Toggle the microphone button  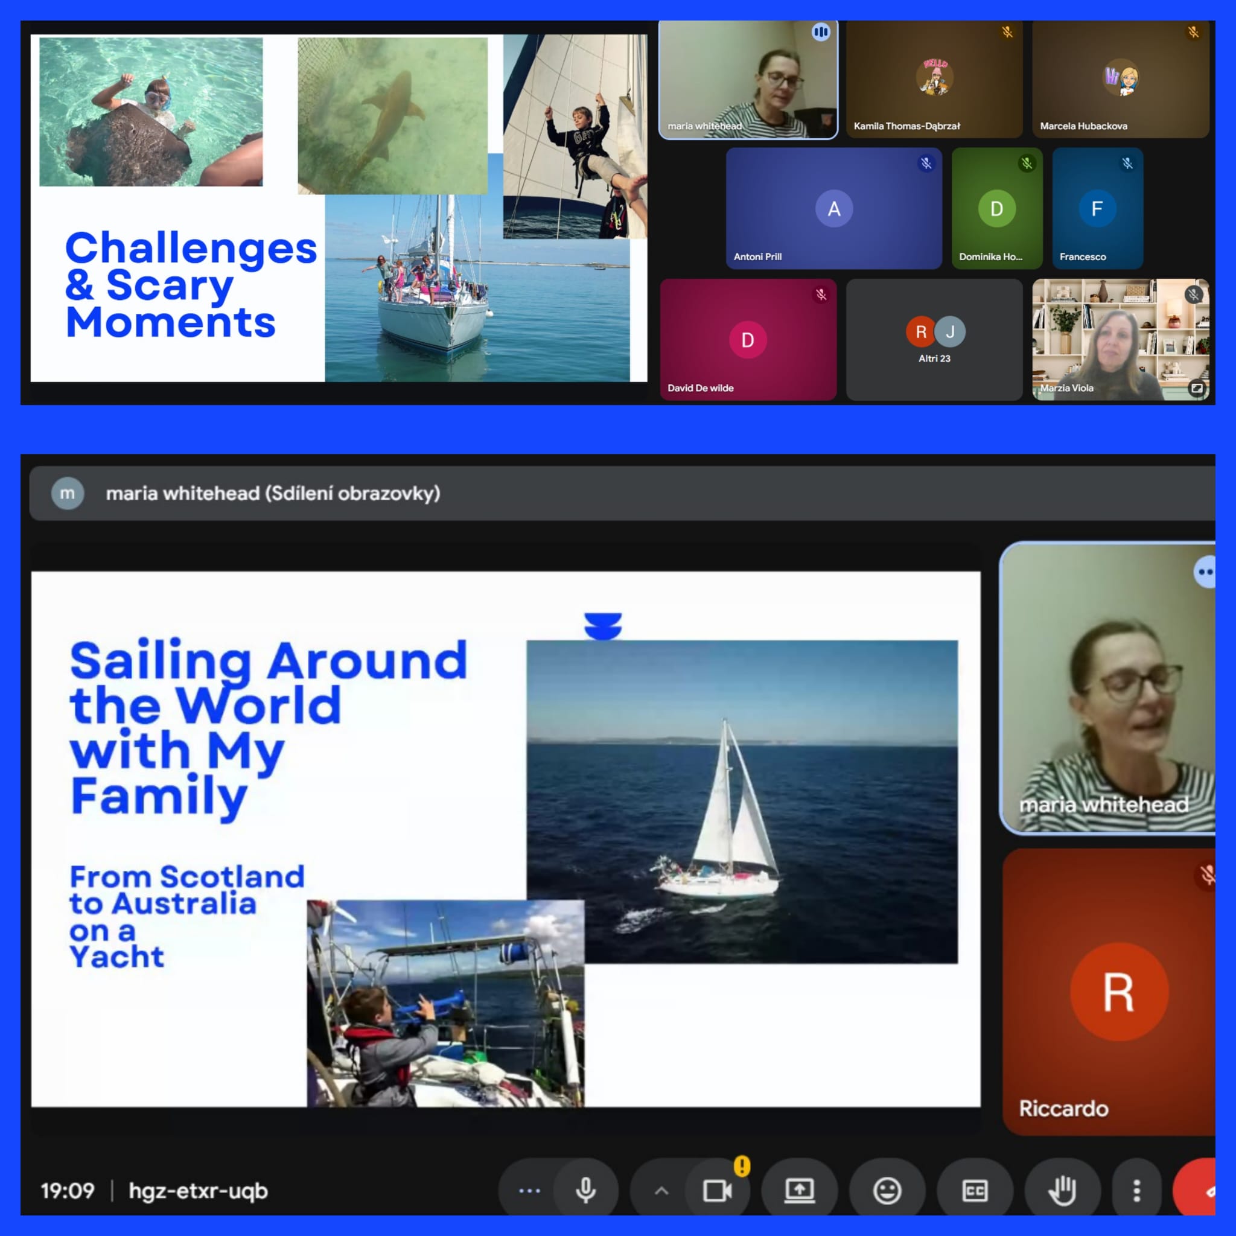click(x=585, y=1191)
